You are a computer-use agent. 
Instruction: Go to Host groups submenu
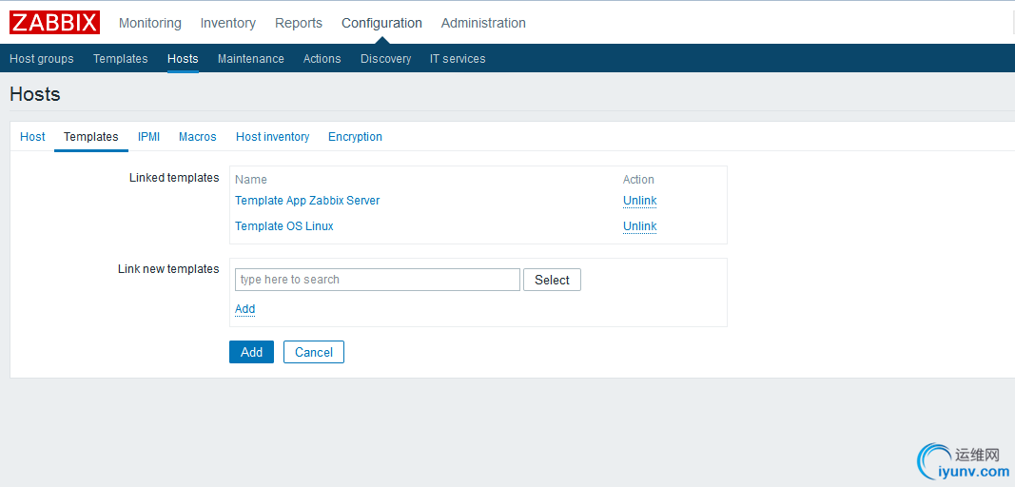(42, 59)
